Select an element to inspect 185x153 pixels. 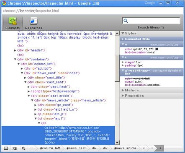23,148
